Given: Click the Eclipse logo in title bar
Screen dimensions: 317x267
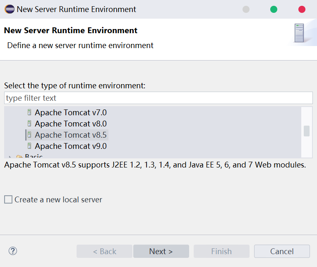Looking at the screenshot, I should [x=10, y=9].
